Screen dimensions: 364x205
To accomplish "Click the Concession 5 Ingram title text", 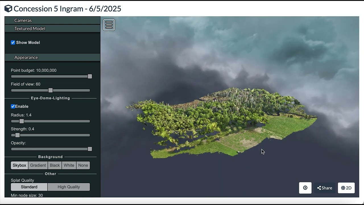I will coord(67,9).
